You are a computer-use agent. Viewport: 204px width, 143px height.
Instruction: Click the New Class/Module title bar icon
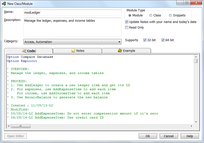[4, 4]
